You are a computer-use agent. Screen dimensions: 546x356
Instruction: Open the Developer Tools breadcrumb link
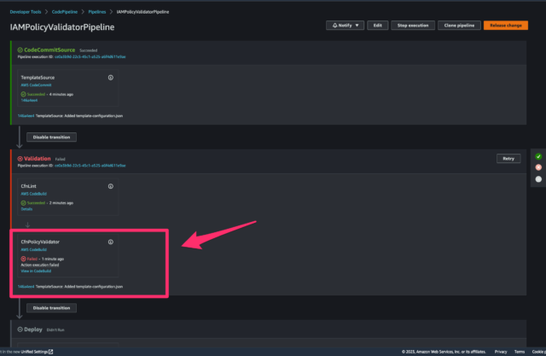26,12
